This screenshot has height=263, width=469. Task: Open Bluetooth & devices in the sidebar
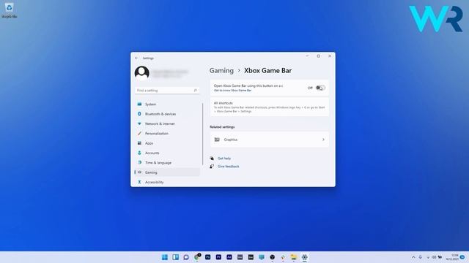tap(167, 114)
